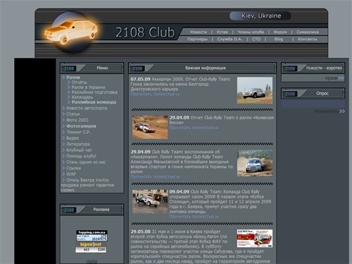352x264 pixels.
Task: Open the Партнеры navigation link
Action: [x=197, y=39]
